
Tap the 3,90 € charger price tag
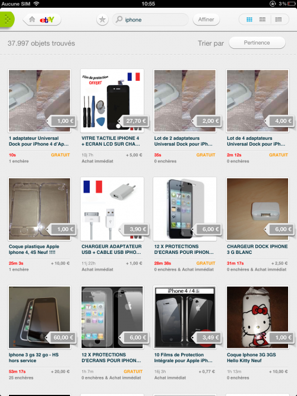pos(134,230)
